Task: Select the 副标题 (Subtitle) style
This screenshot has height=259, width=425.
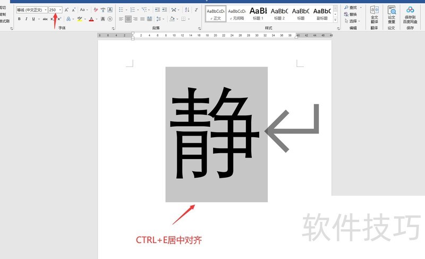Action: pyautogui.click(x=322, y=14)
